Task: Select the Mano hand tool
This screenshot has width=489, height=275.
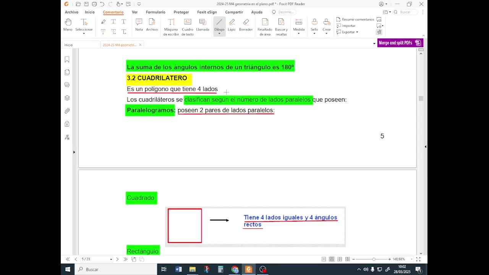Action: (68, 24)
